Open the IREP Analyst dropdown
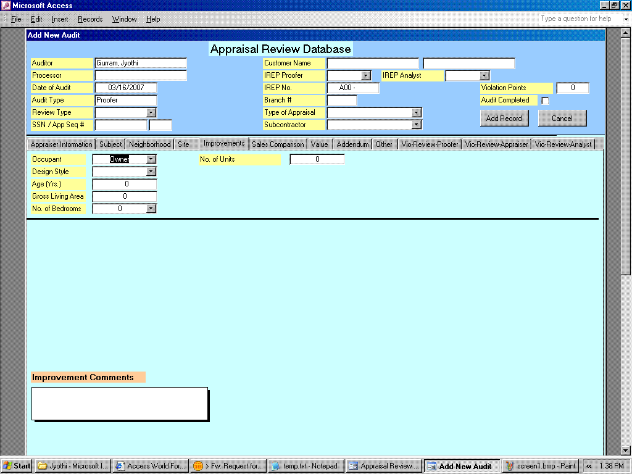 484,76
